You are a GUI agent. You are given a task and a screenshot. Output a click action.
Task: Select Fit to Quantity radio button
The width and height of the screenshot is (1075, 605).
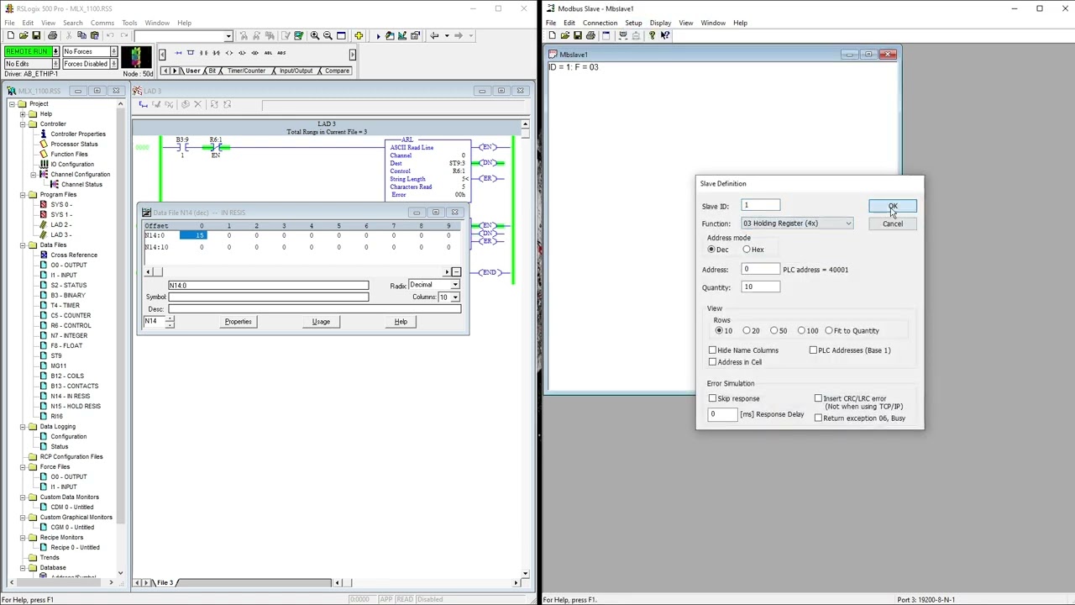coord(829,331)
